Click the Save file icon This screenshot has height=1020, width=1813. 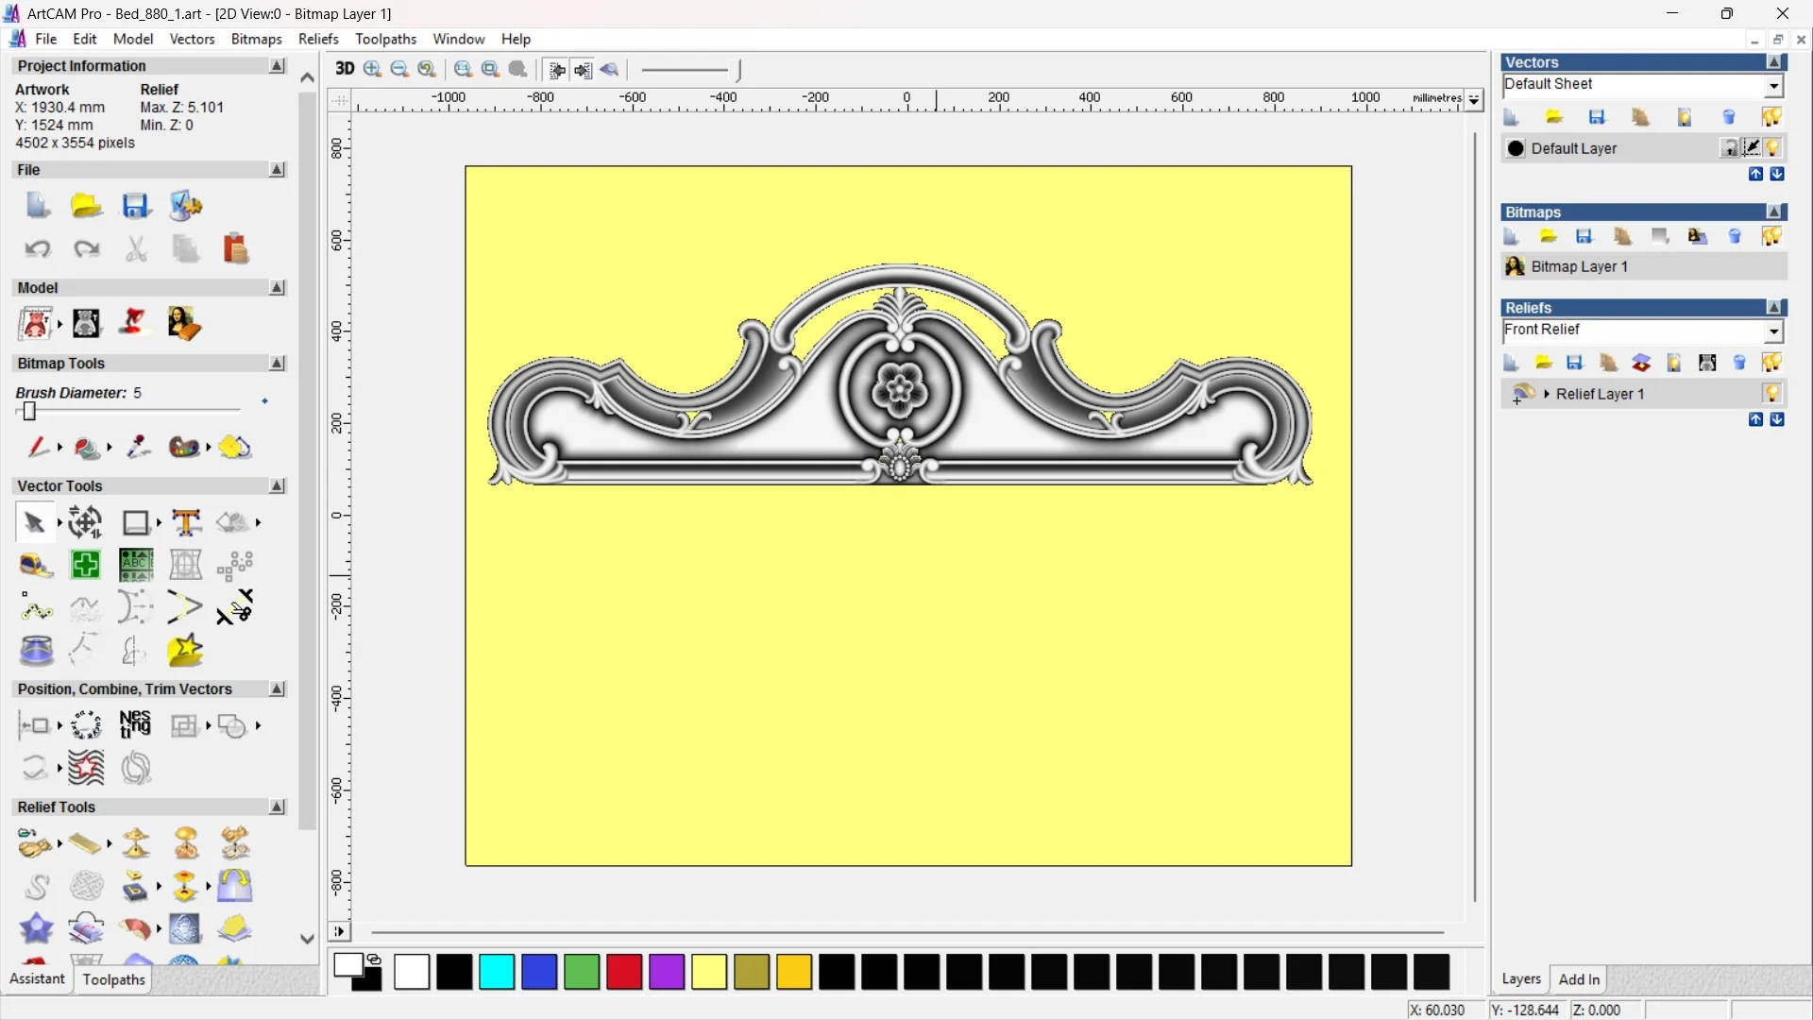(136, 206)
